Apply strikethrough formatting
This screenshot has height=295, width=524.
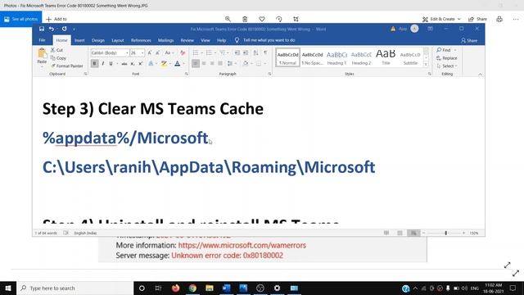point(124,64)
